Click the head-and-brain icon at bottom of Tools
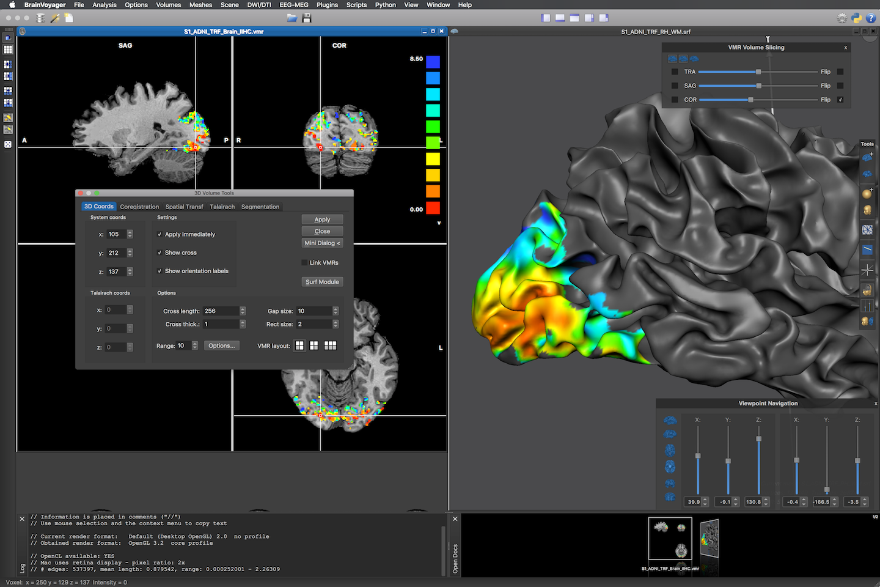Image resolution: width=880 pixels, height=587 pixels. click(867, 321)
